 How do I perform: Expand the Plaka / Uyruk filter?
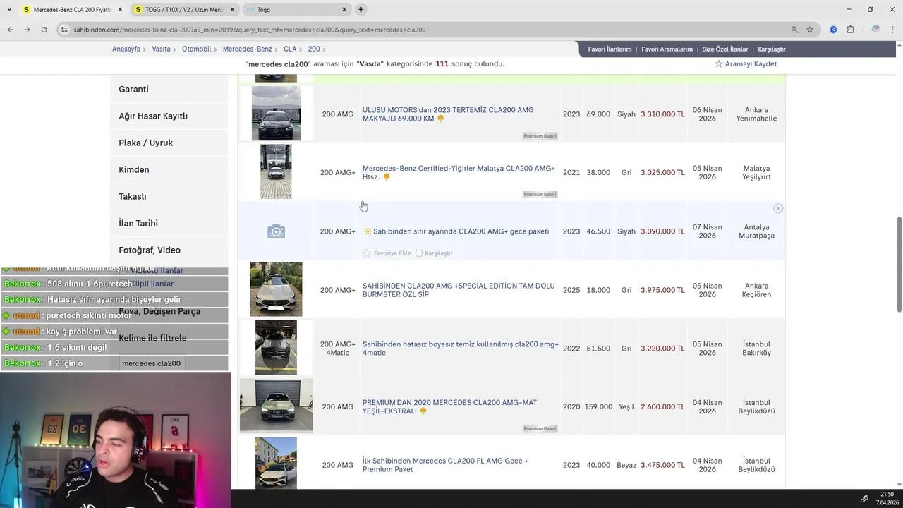(x=169, y=143)
